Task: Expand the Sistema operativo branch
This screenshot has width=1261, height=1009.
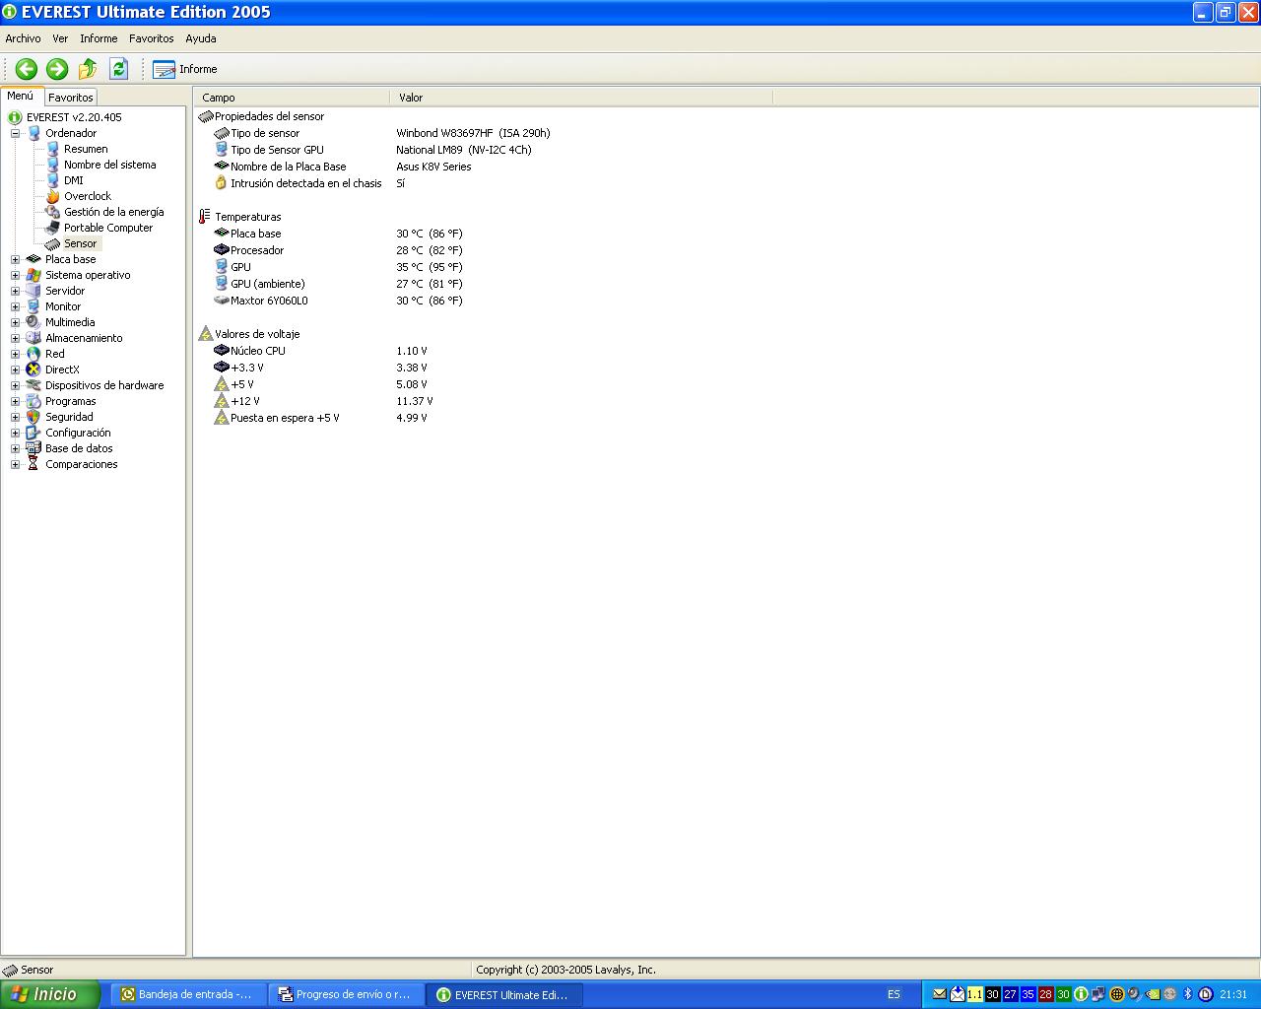Action: point(16,275)
